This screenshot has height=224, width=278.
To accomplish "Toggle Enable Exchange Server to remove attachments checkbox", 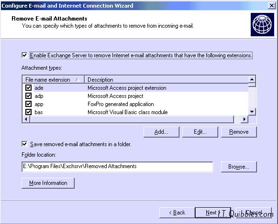I will (25, 55).
